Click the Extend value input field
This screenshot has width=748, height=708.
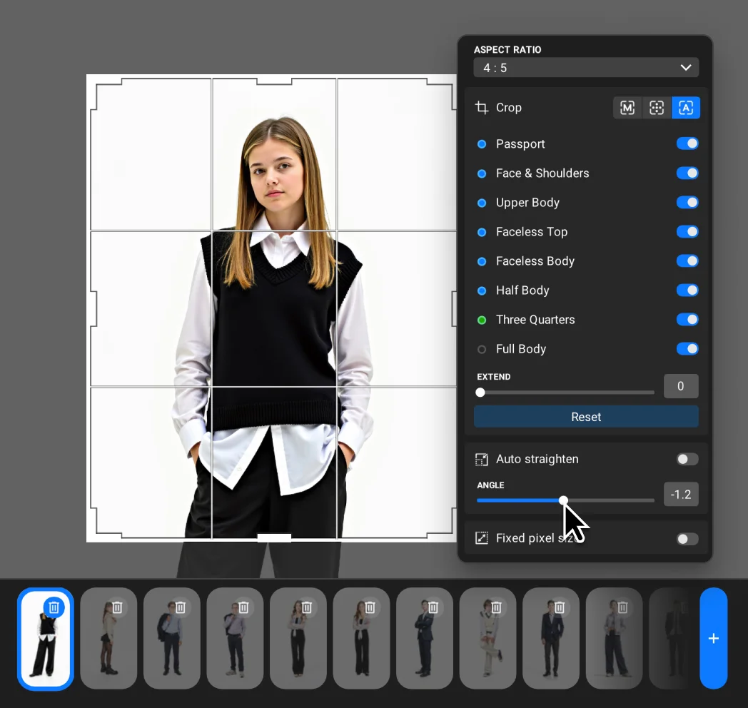(680, 386)
